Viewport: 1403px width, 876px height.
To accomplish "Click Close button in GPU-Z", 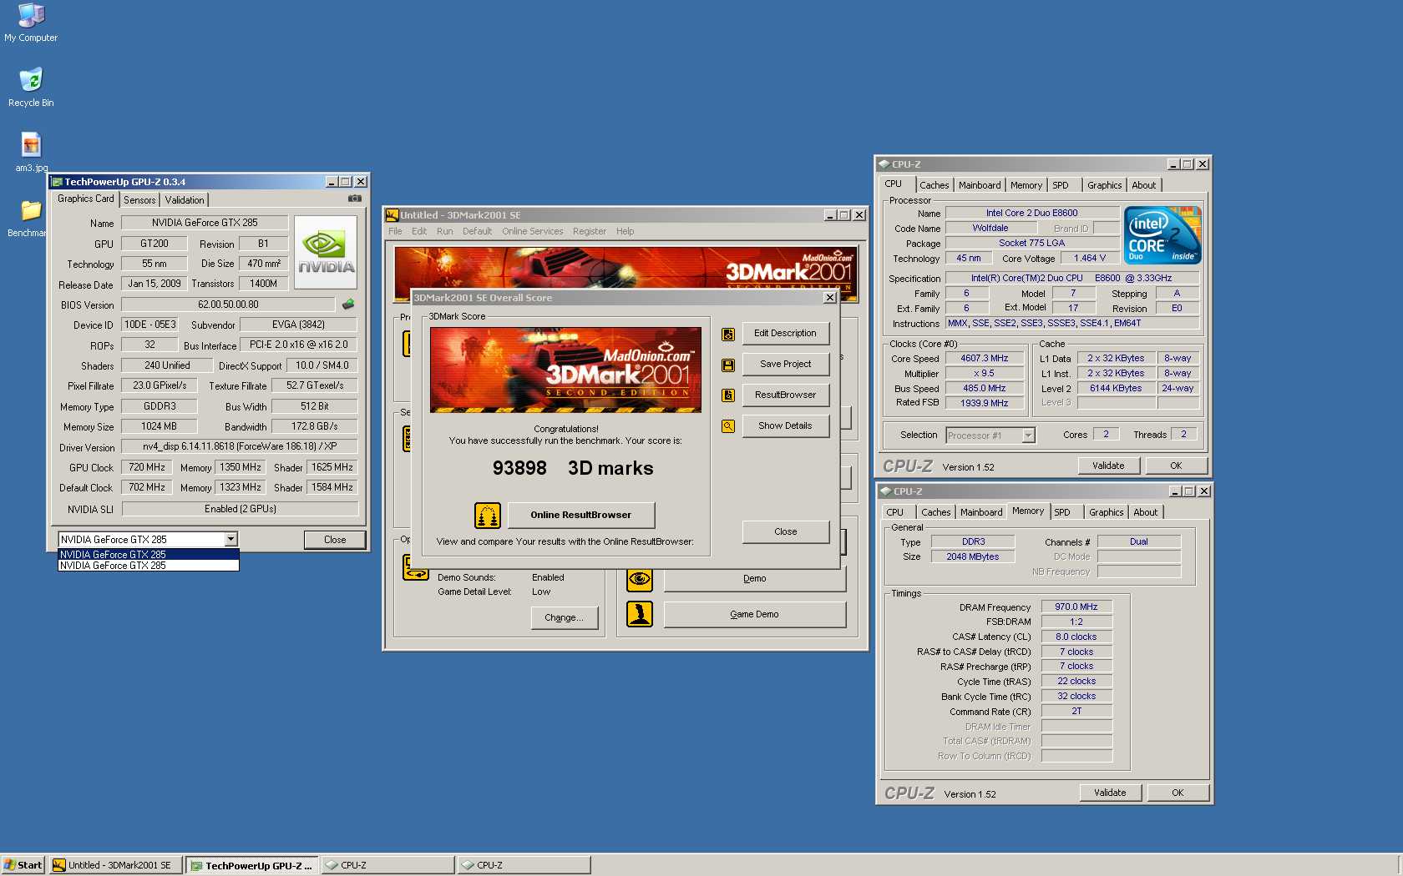I will pyautogui.click(x=335, y=540).
